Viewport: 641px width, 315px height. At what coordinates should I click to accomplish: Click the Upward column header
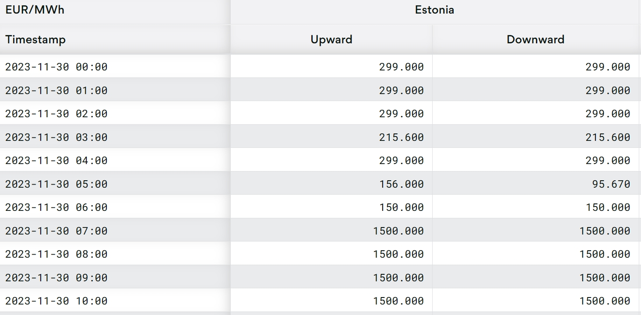point(331,39)
